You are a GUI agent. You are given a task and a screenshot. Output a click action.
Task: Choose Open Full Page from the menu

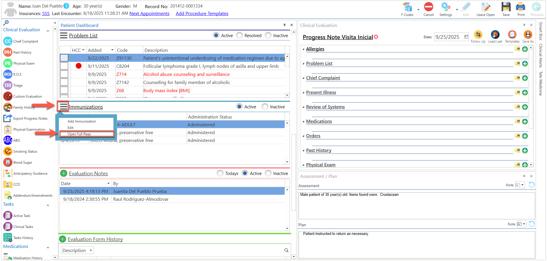[x=79, y=134]
